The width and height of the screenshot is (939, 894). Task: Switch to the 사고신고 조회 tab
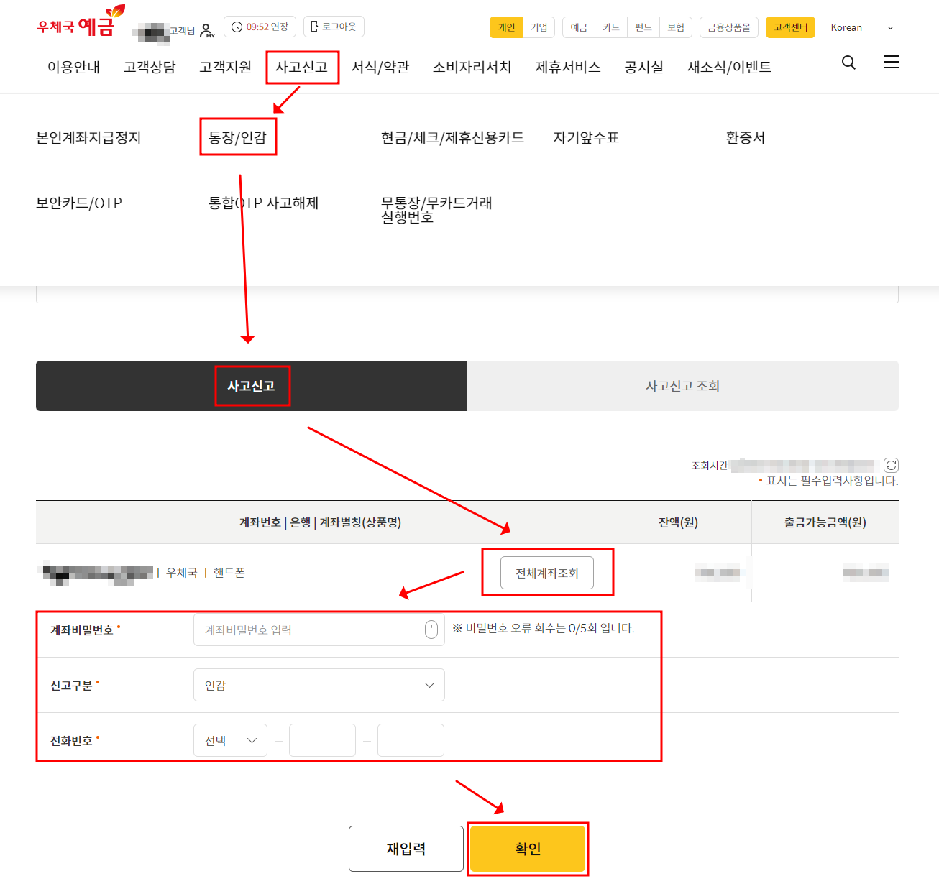[x=682, y=386]
